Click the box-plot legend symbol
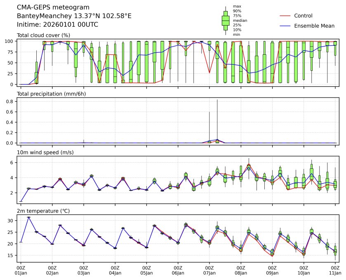Viewport: 346px width, 280px height. 226,21
